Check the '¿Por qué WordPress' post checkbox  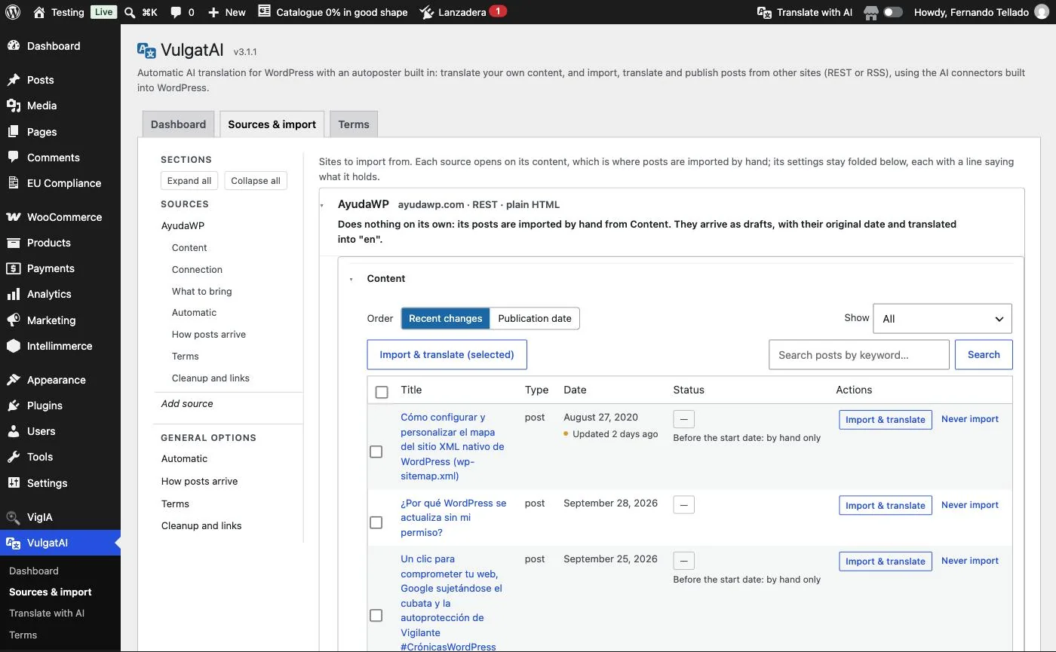[376, 522]
